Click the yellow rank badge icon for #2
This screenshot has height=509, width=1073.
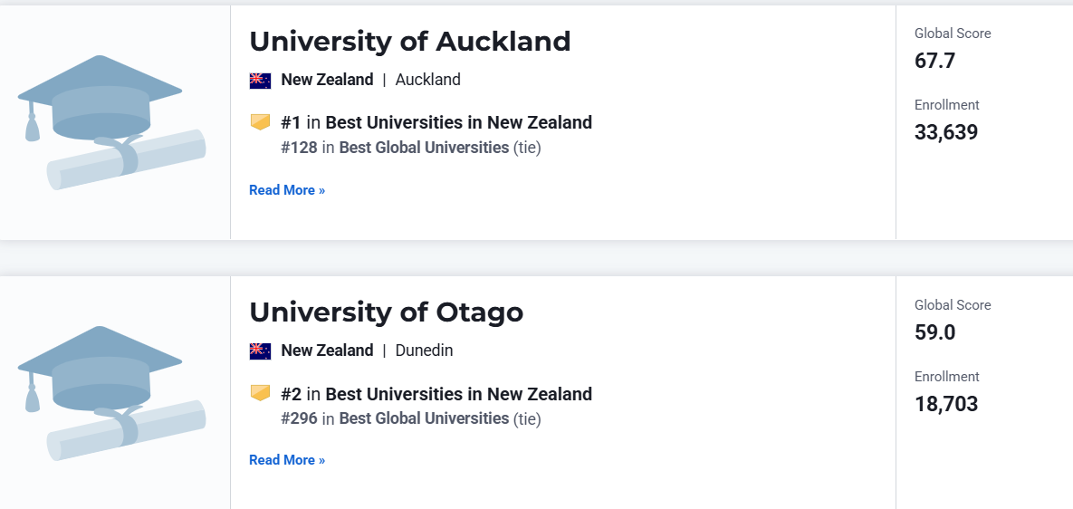[x=260, y=393]
